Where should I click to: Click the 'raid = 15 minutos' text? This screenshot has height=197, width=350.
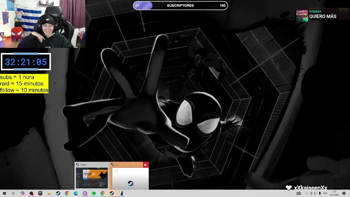[22, 84]
